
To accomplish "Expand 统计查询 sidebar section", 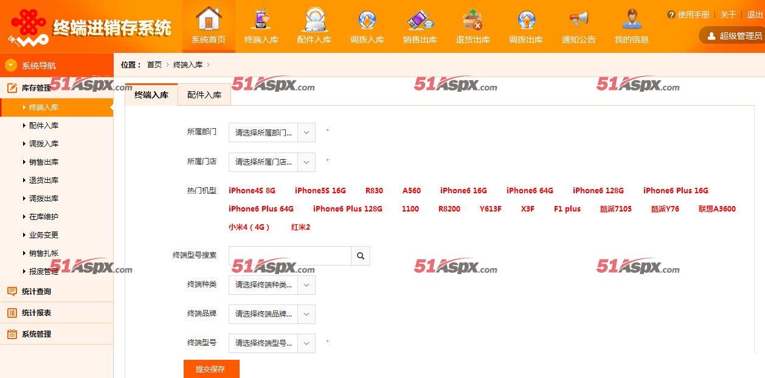I will pyautogui.click(x=57, y=291).
